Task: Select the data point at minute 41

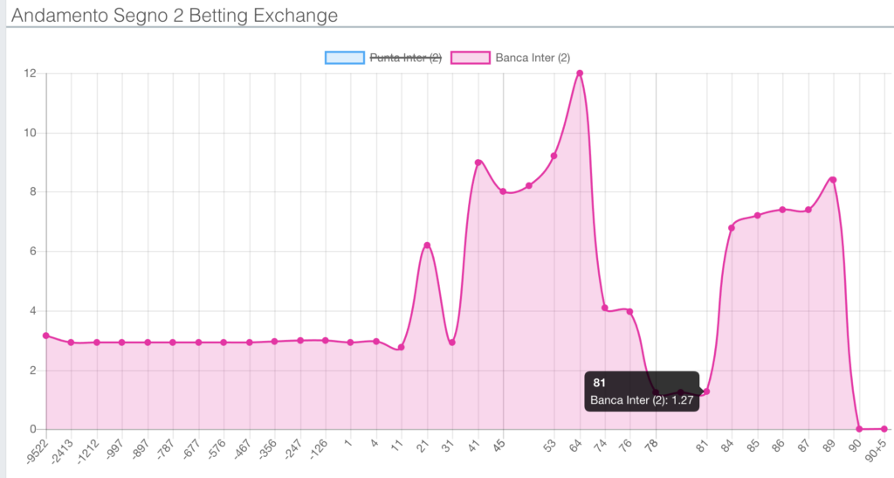Action: tap(478, 163)
